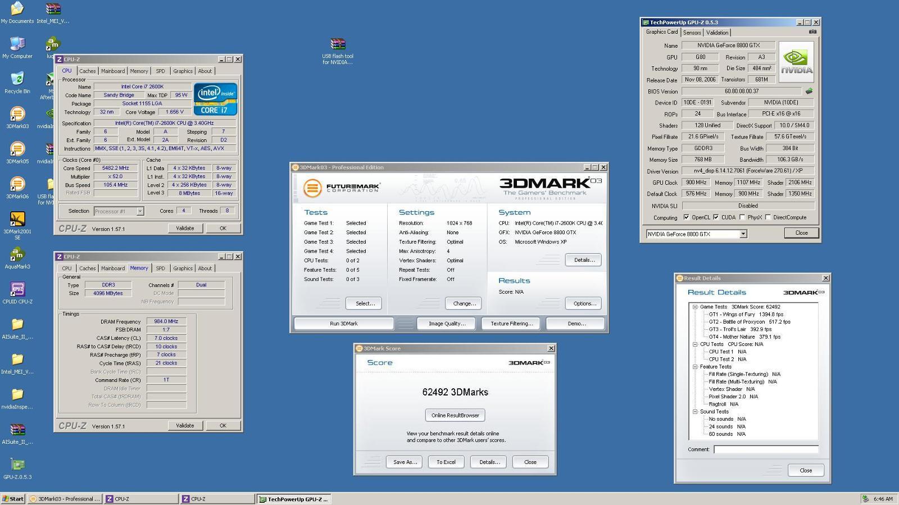Switch to the Validation tab in GPU-Z
899x505 pixels.
pyautogui.click(x=717, y=33)
